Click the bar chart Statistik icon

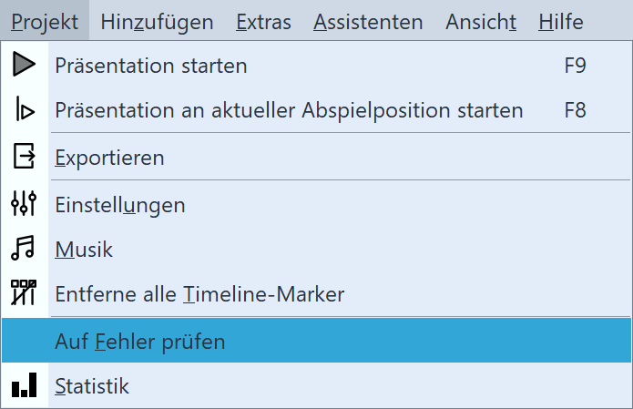(x=25, y=386)
